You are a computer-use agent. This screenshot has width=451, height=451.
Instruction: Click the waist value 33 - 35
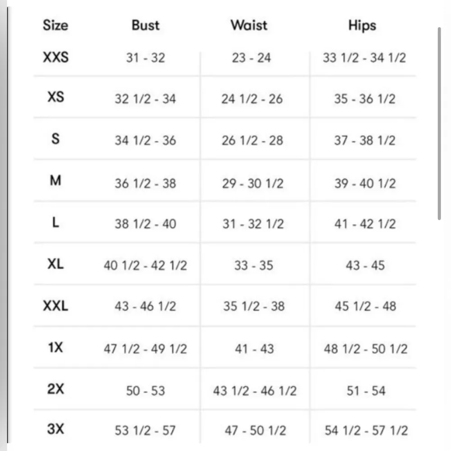tap(253, 266)
